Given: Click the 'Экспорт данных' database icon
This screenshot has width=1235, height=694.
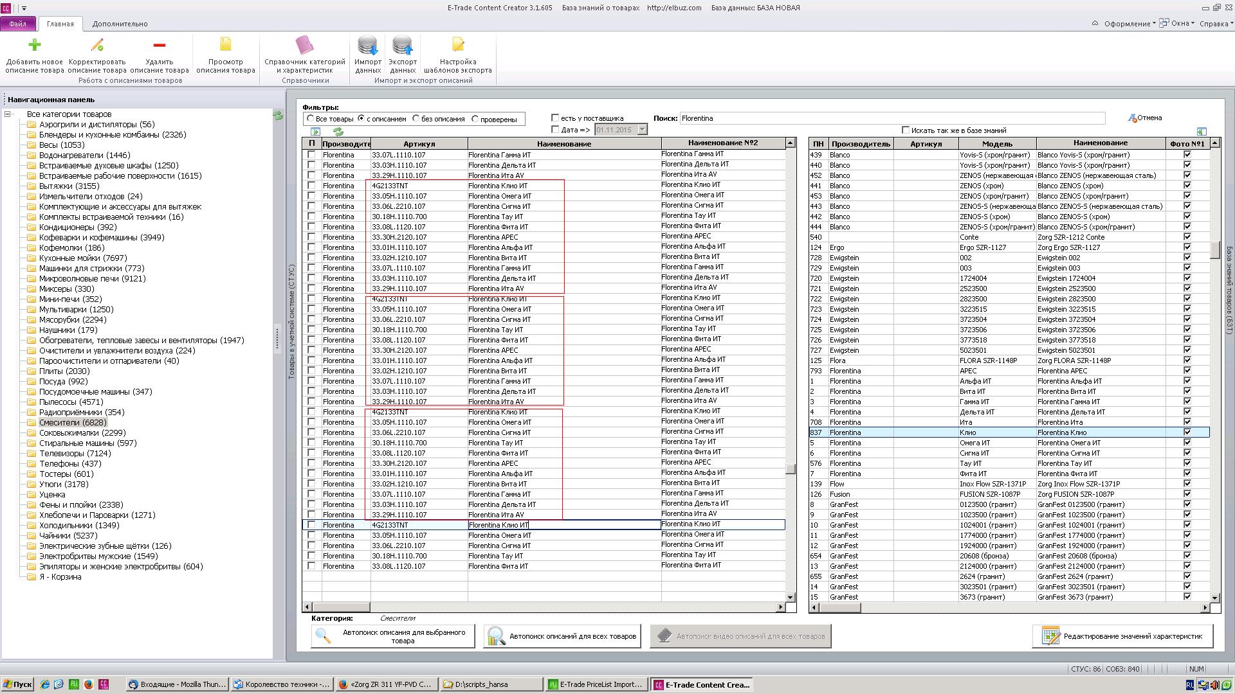Looking at the screenshot, I should click(403, 45).
